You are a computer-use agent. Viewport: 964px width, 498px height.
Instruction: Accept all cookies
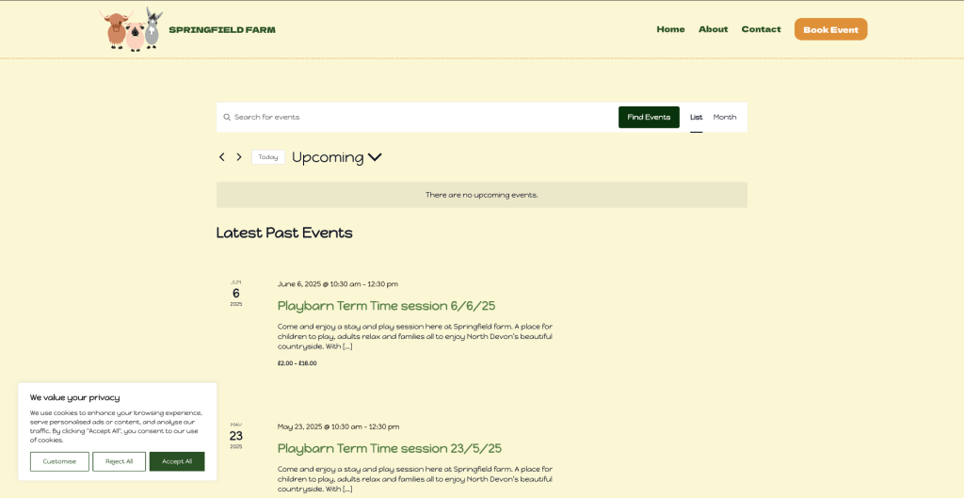[177, 461]
